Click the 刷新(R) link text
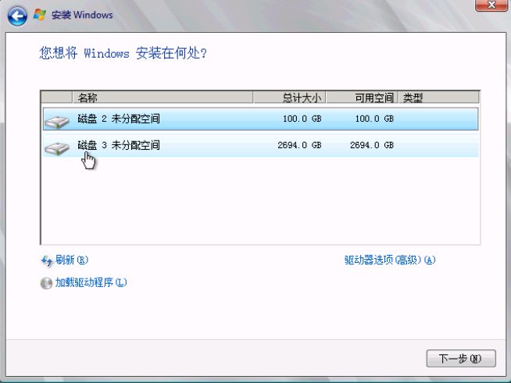 (72, 261)
